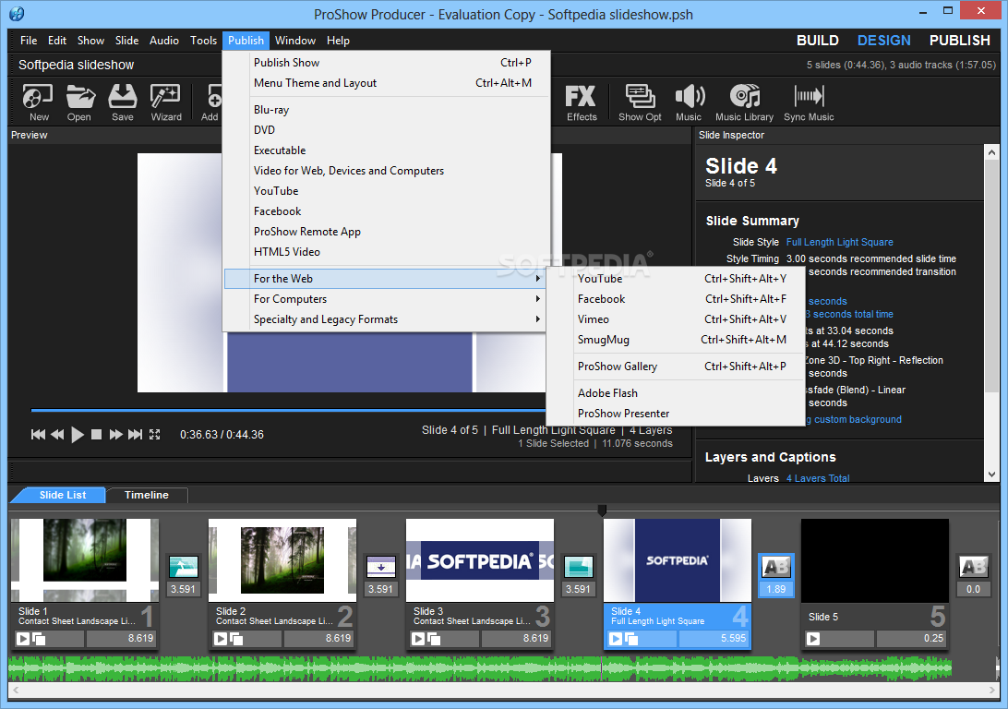The height and width of the screenshot is (709, 1008).
Task: Click slide list playhead marker
Action: point(602,511)
